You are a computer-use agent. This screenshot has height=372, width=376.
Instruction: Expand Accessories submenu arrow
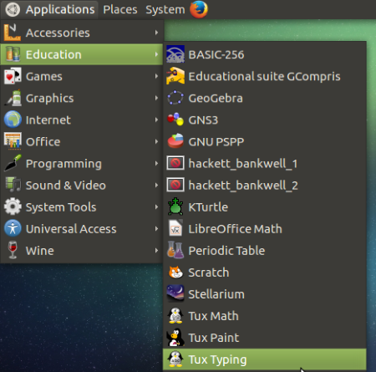click(156, 33)
